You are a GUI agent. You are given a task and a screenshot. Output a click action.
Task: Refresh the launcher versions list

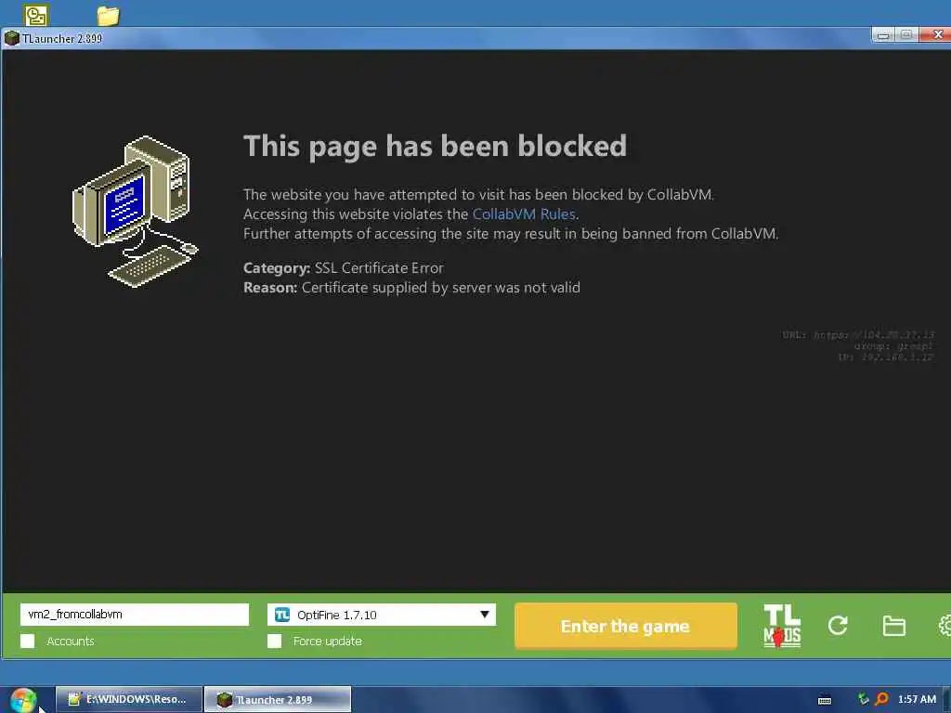click(x=838, y=625)
